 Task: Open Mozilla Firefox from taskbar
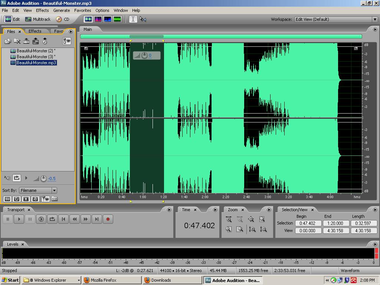(x=111, y=280)
